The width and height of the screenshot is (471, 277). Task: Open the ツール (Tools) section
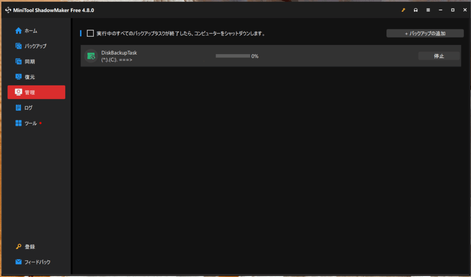tap(30, 123)
